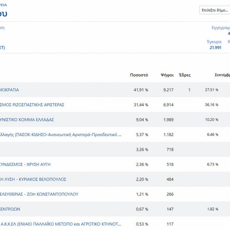Select the 9,04 % percentage cell
Image resolution: width=230 pixels, height=230 pixels.
pyautogui.click(x=142, y=120)
